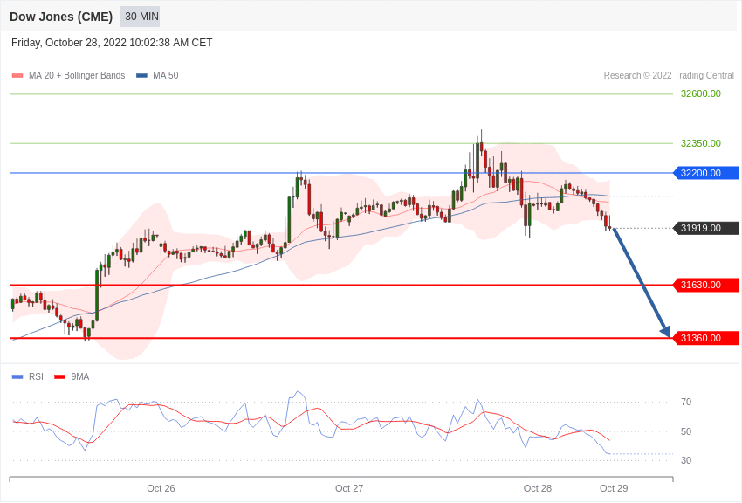Click the RSI 50 level label
Viewport: 742px width, 503px height.
[x=685, y=431]
